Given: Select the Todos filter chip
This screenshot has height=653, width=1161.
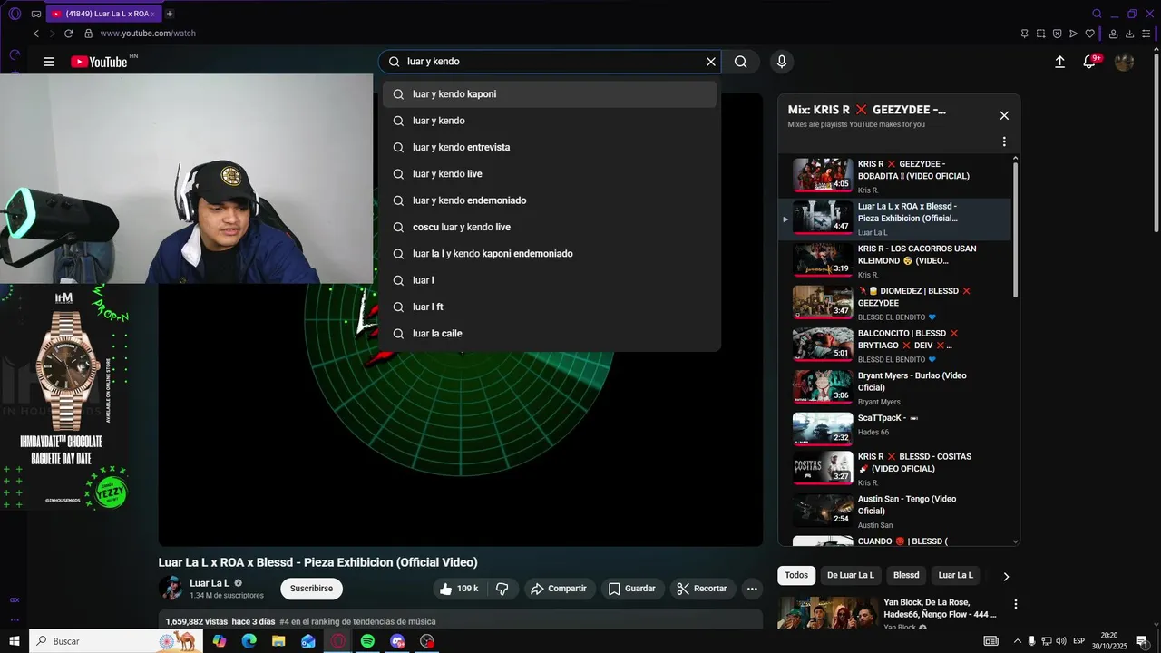Looking at the screenshot, I should 796,575.
